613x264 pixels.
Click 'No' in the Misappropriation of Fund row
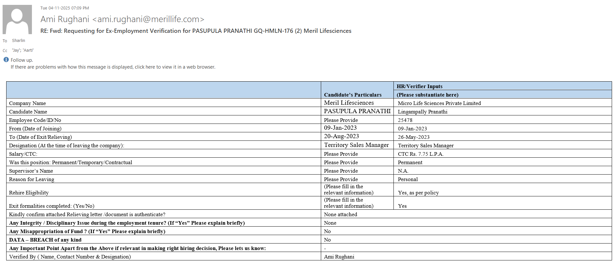(x=327, y=231)
